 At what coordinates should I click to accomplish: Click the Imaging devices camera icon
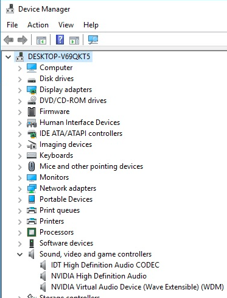[32, 144]
